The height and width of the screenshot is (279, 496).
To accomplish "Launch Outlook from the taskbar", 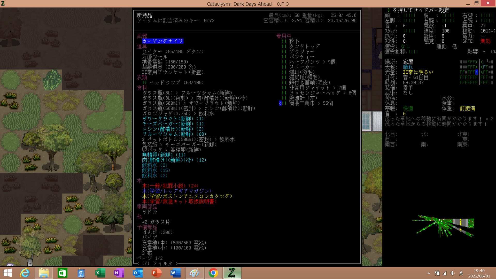I will point(138,273).
